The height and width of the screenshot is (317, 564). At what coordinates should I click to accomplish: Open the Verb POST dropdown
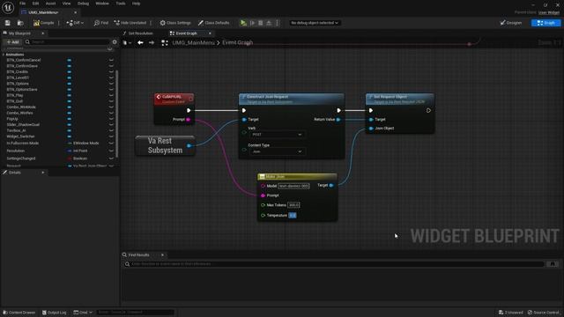pyautogui.click(x=277, y=135)
